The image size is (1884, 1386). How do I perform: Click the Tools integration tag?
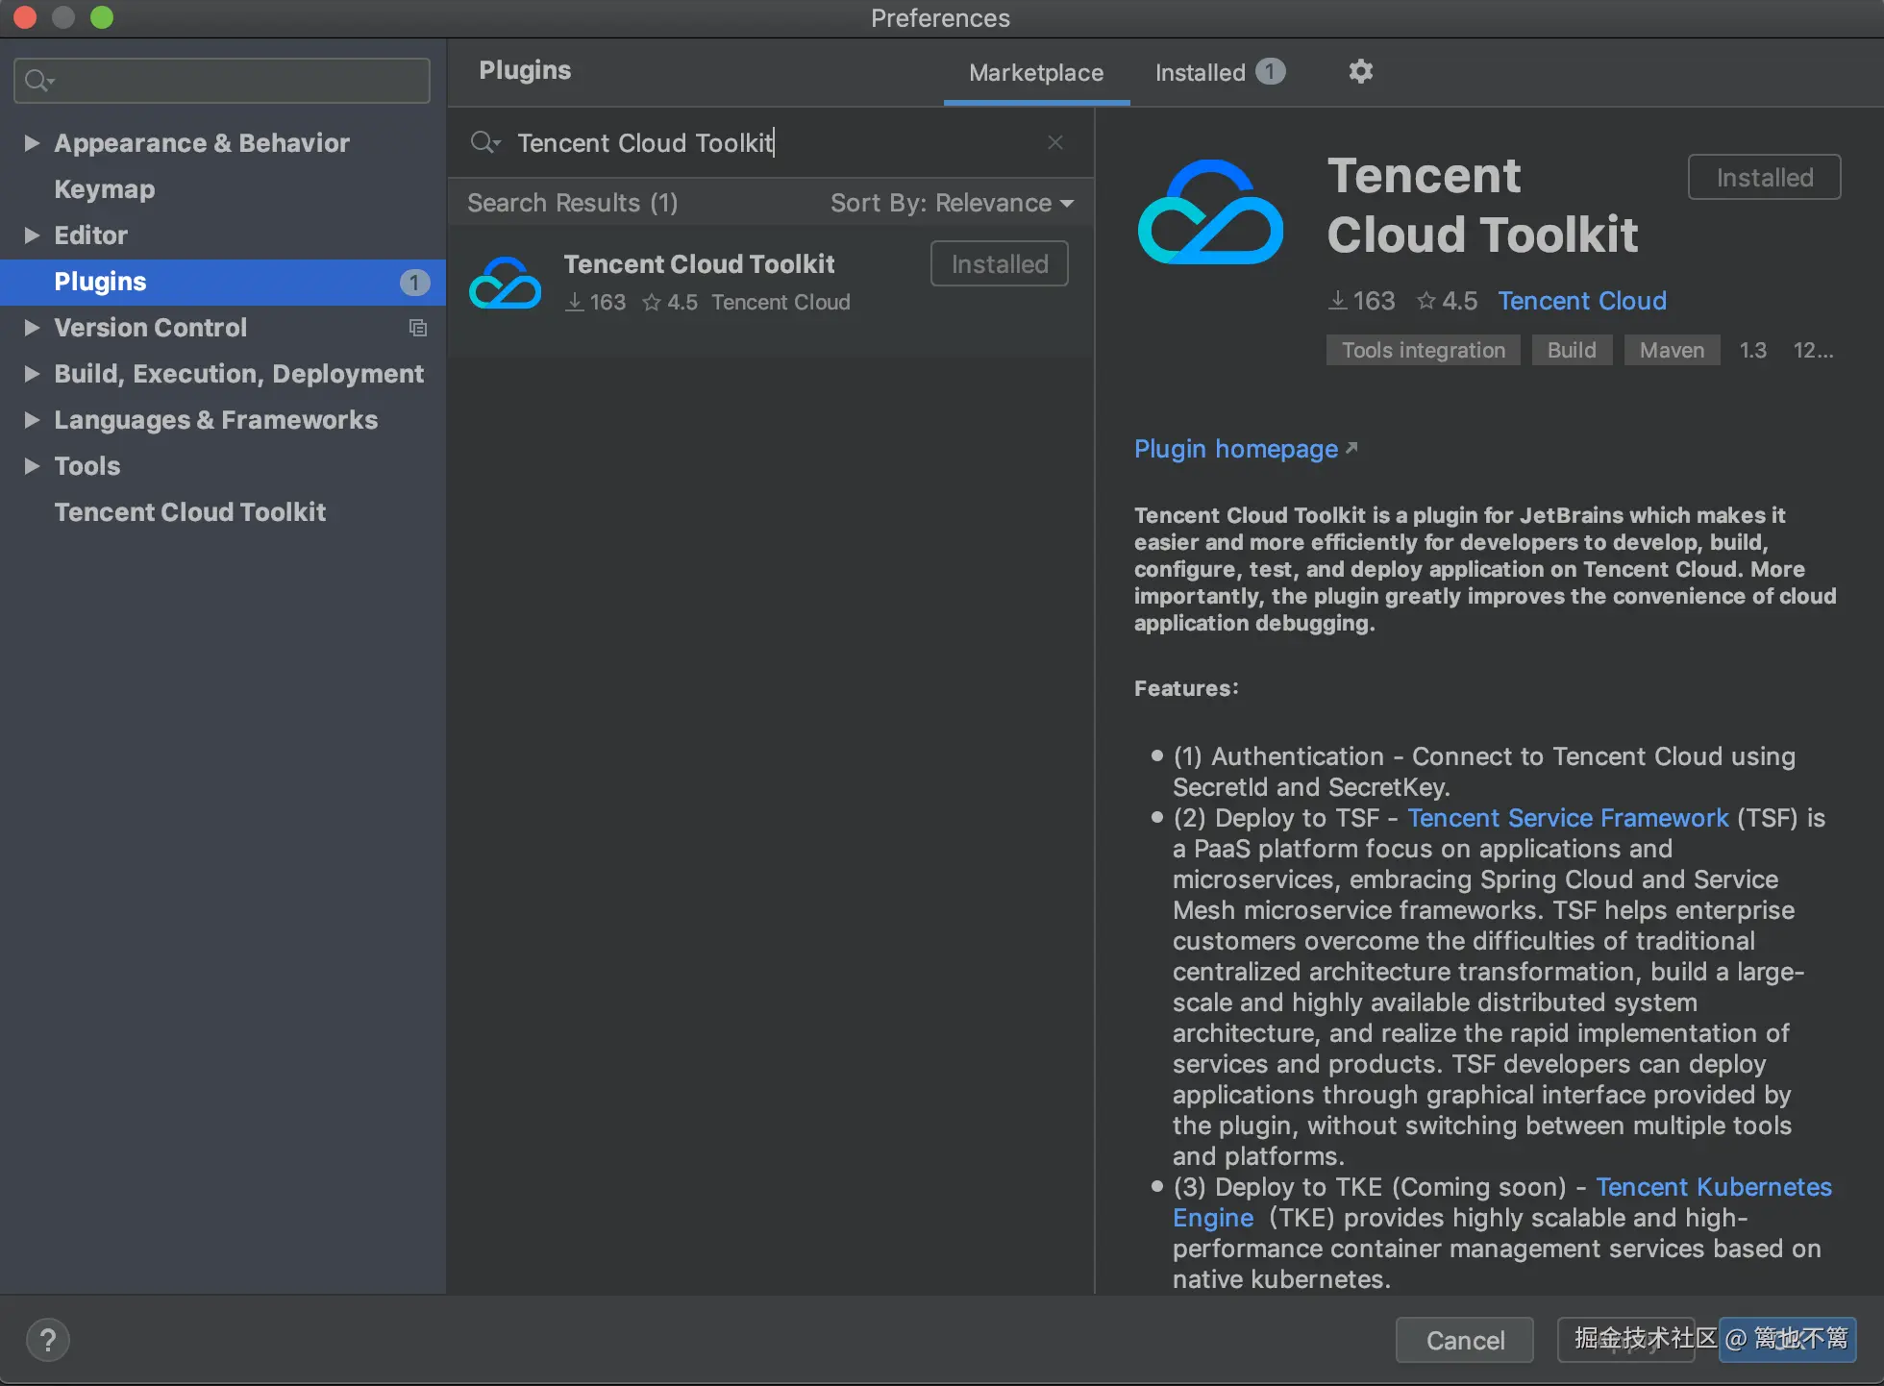1423,350
